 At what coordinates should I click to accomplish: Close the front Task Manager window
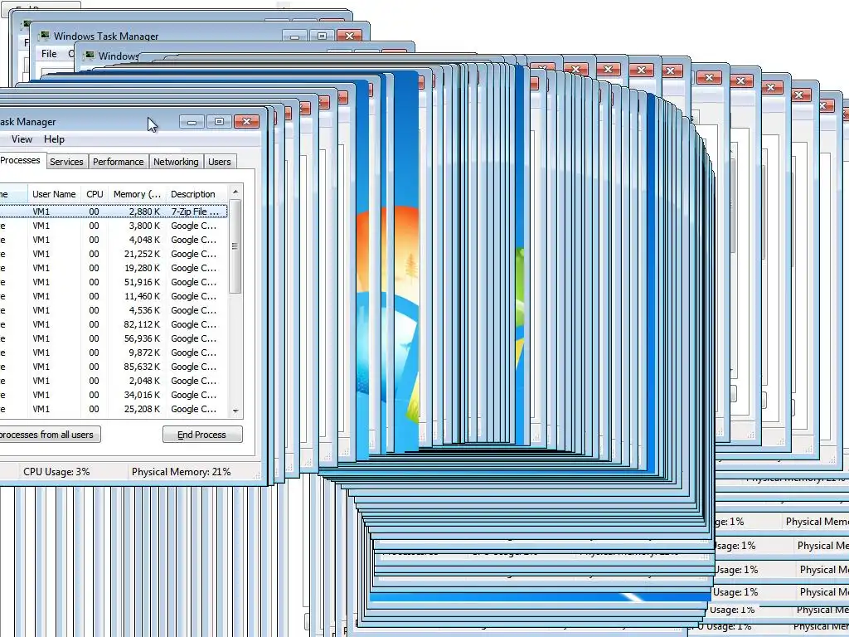246,122
